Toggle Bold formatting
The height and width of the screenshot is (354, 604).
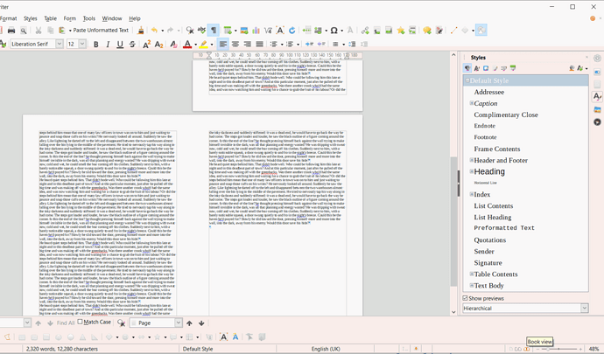pos(96,45)
